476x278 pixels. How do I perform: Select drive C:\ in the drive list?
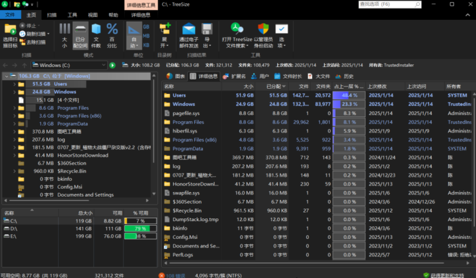pyautogui.click(x=80, y=221)
